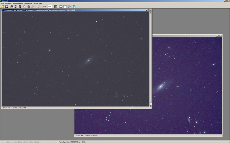The height and width of the screenshot is (143, 230).
Task: Click the first RGB toolbar icon
Action: [x=44, y=6]
